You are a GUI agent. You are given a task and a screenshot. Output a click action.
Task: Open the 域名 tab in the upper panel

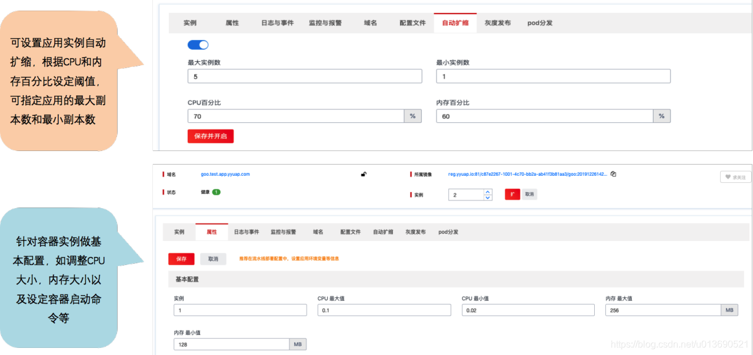(370, 23)
